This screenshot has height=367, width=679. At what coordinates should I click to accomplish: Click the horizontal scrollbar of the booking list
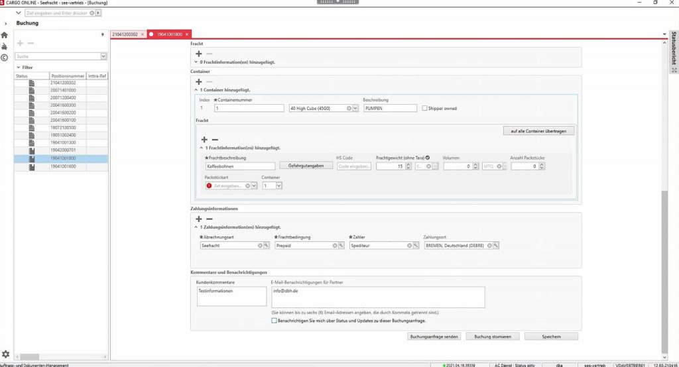coord(30,357)
